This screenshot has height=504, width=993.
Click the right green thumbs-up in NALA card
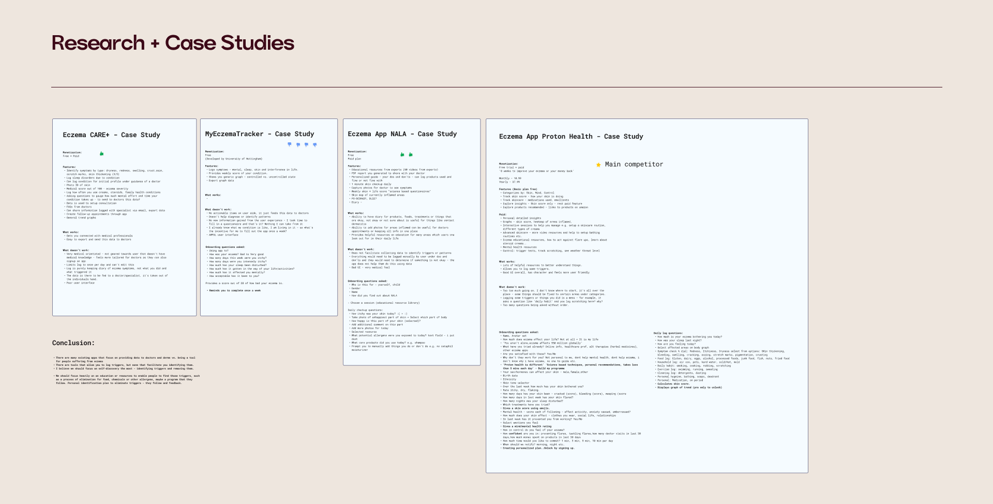click(411, 154)
